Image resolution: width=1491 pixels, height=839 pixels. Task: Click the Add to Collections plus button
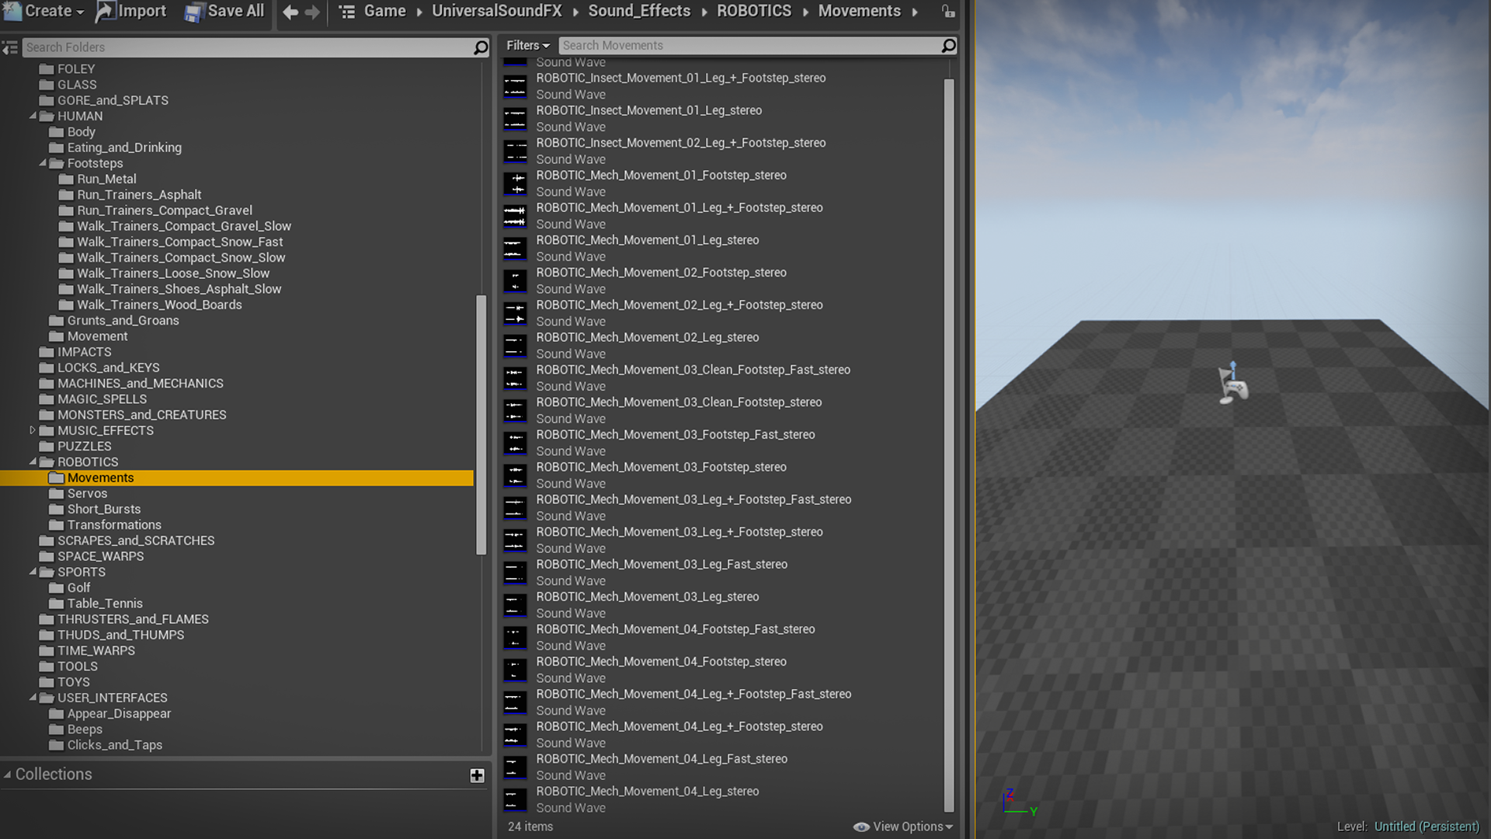click(x=478, y=775)
